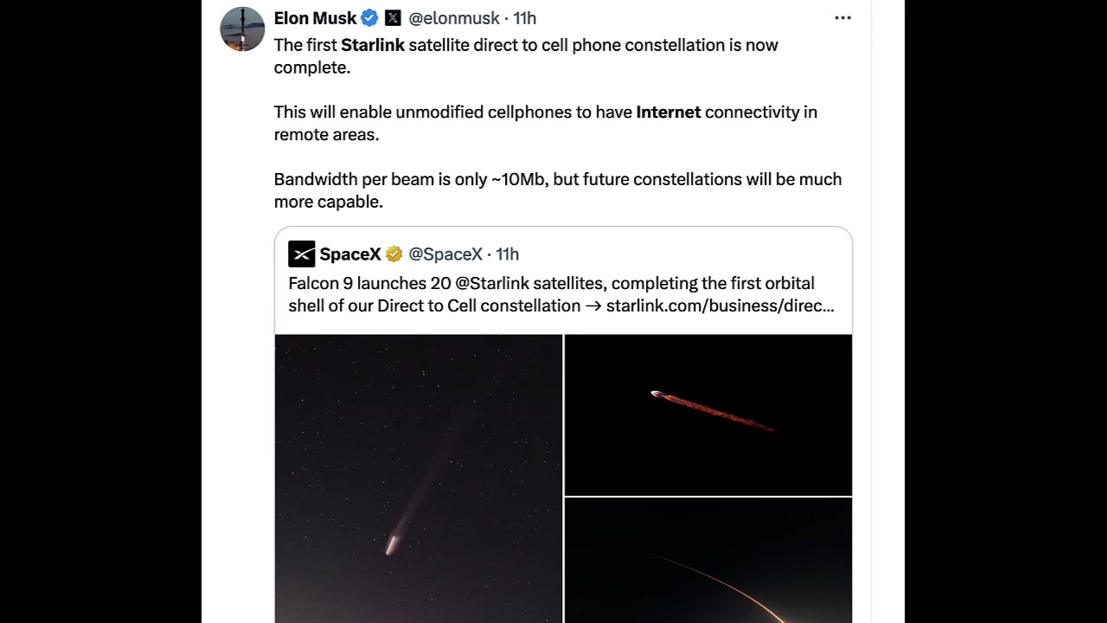This screenshot has width=1107, height=623.
Task: Open the @elonmusk handle link
Action: pos(453,18)
